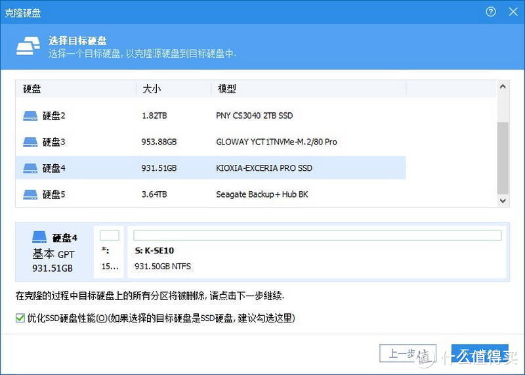
Task: Click 基本 GPT disk type label
Action: 53,254
